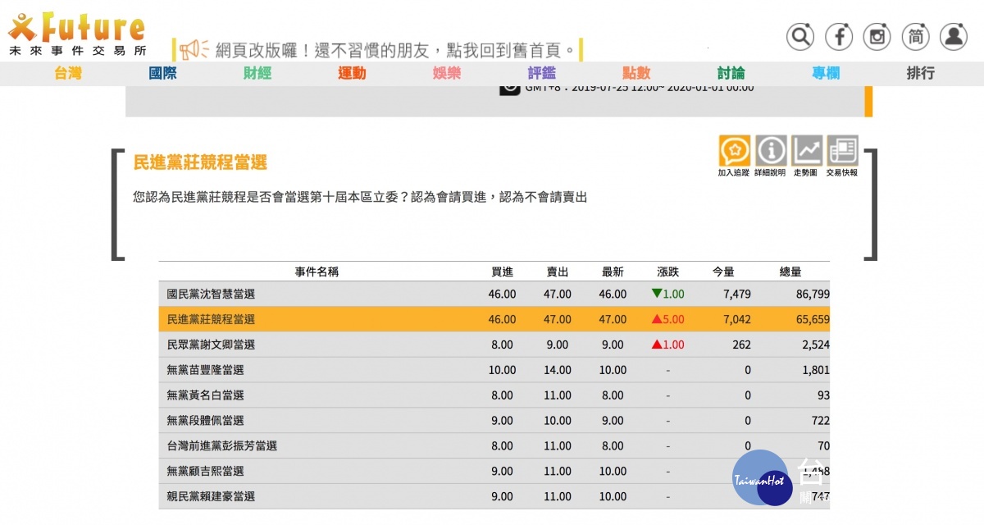Visit the Facebook page icon
The image size is (984, 525).
(839, 36)
